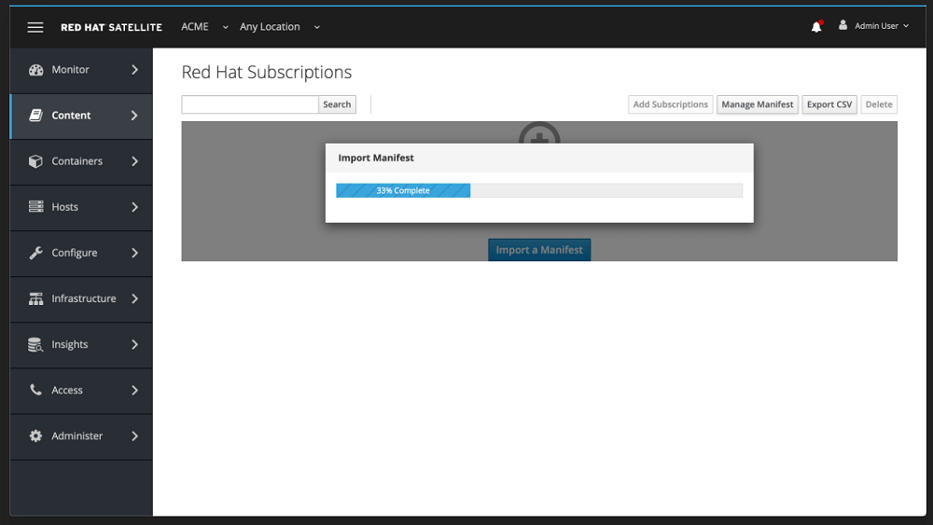The height and width of the screenshot is (525, 933).
Task: Open the notifications bell icon
Action: coord(816,27)
